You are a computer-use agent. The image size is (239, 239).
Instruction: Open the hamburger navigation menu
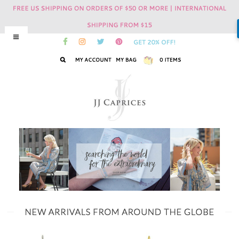16,37
